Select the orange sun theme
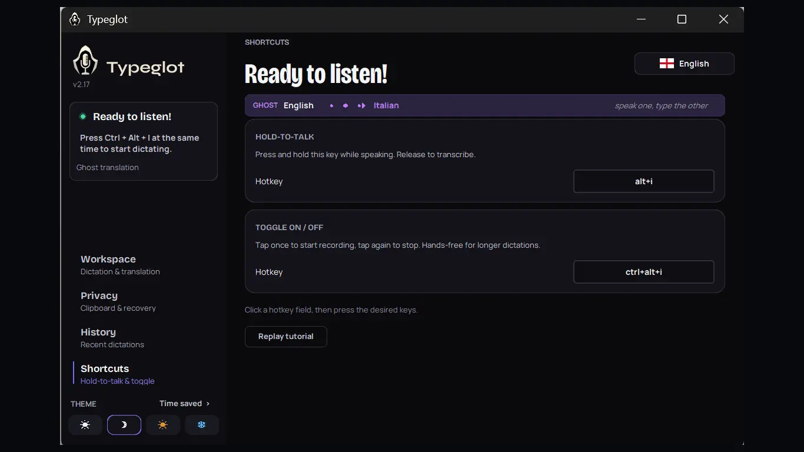This screenshot has width=804, height=452. coord(163,425)
